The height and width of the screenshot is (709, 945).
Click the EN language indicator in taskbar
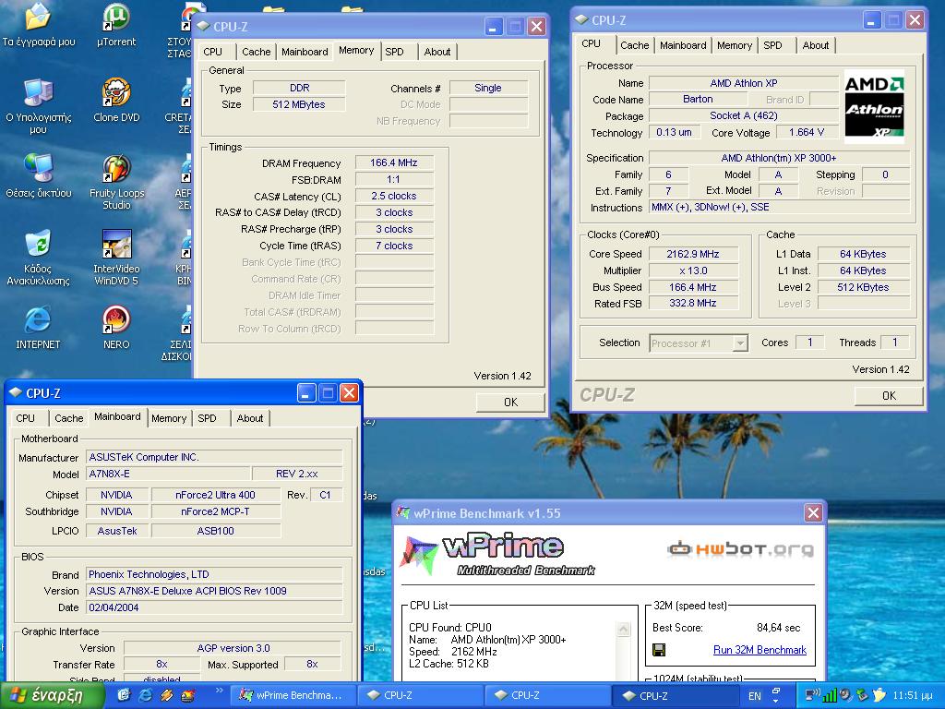[755, 696]
